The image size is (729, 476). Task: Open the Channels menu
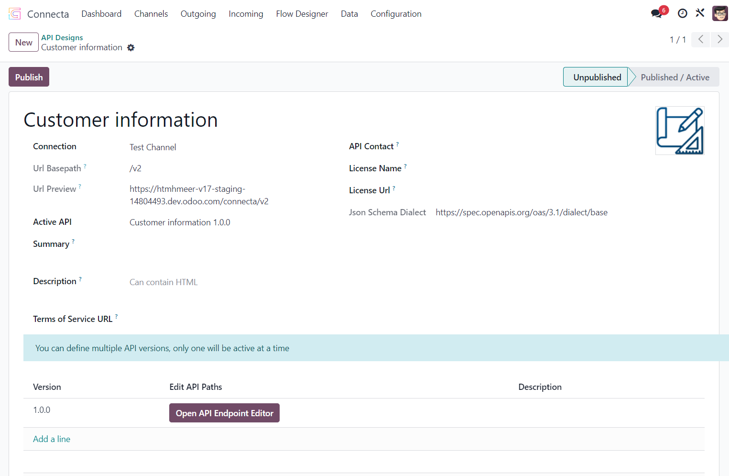pyautogui.click(x=151, y=14)
